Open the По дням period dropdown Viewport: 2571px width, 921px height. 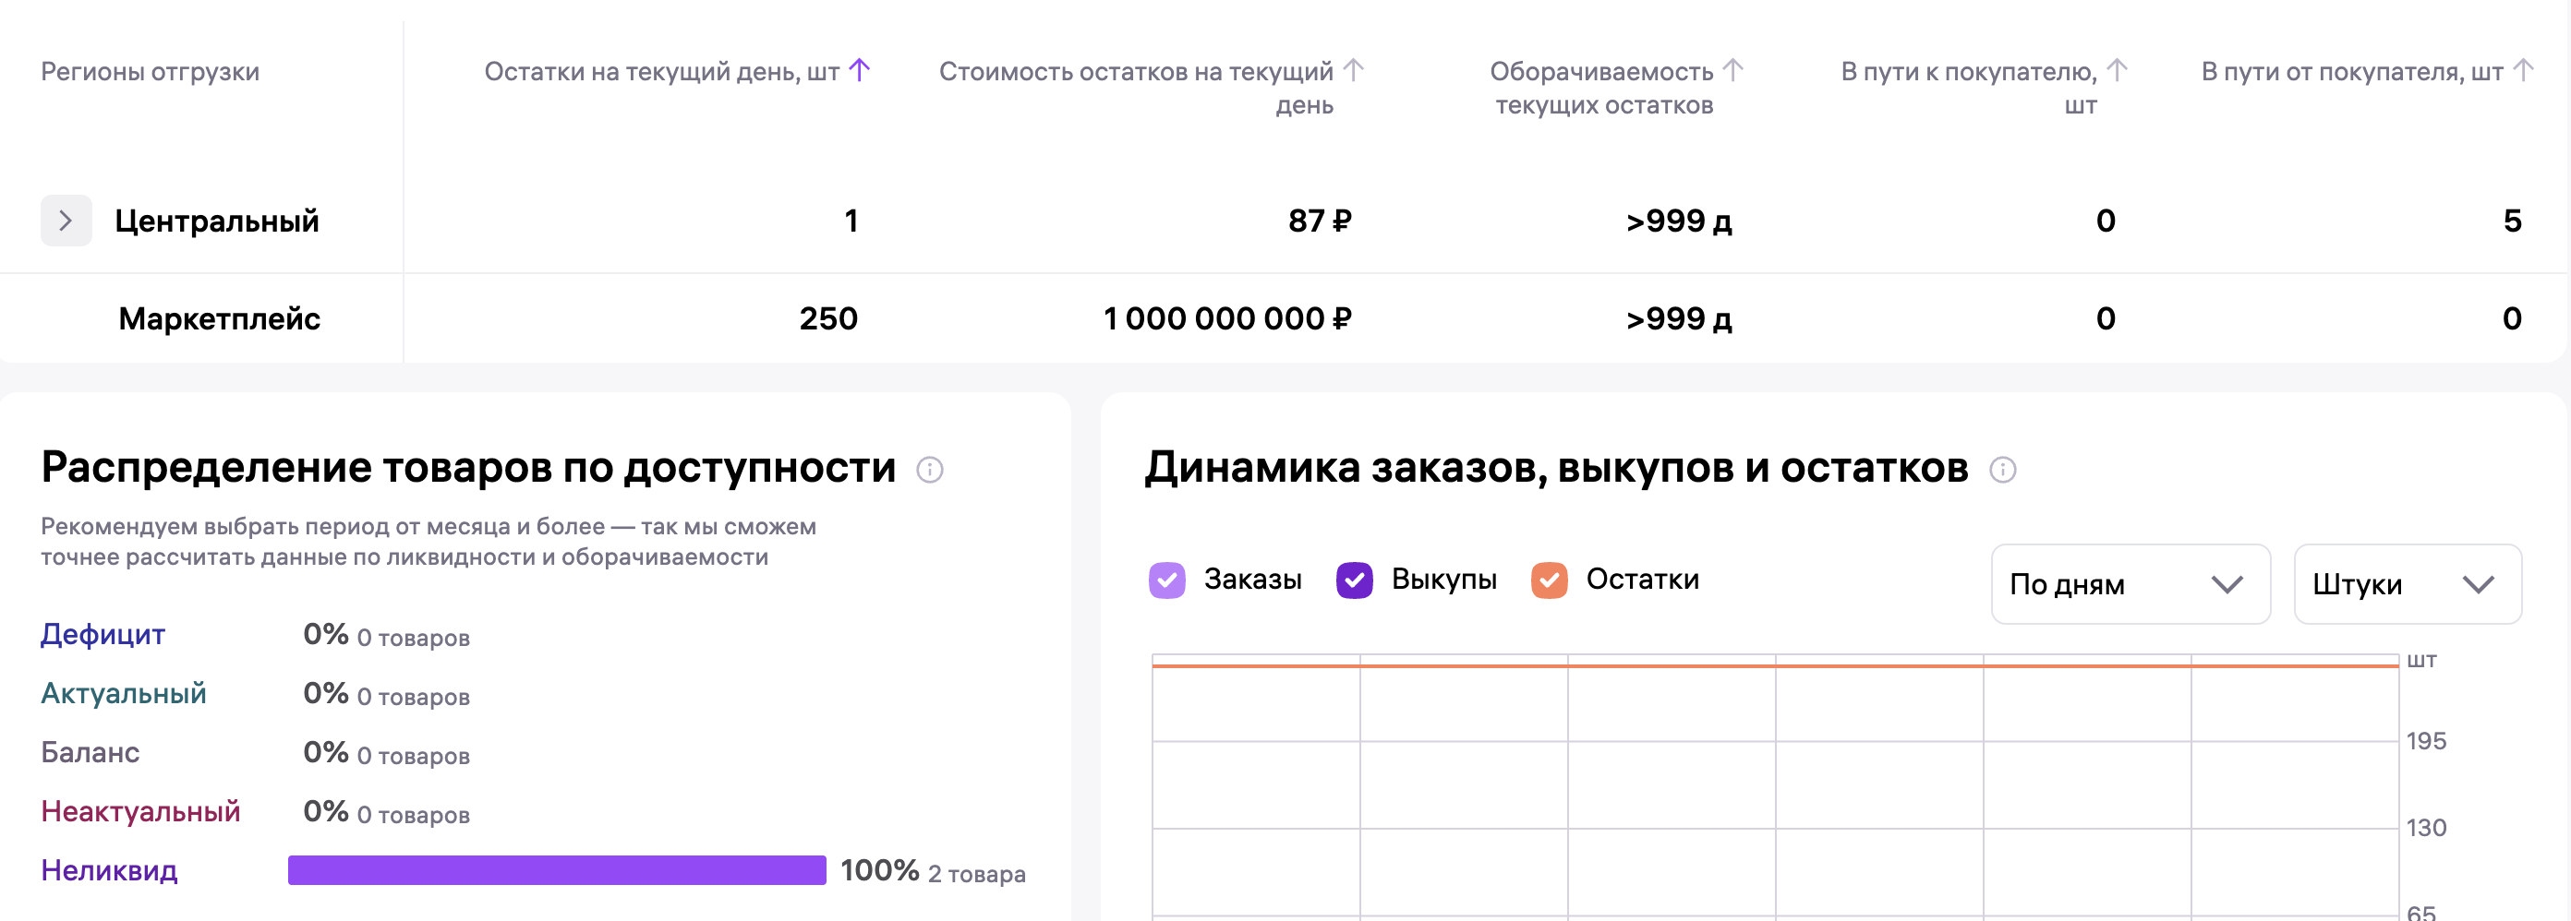2130,584
